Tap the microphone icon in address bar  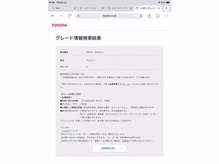click(141, 16)
